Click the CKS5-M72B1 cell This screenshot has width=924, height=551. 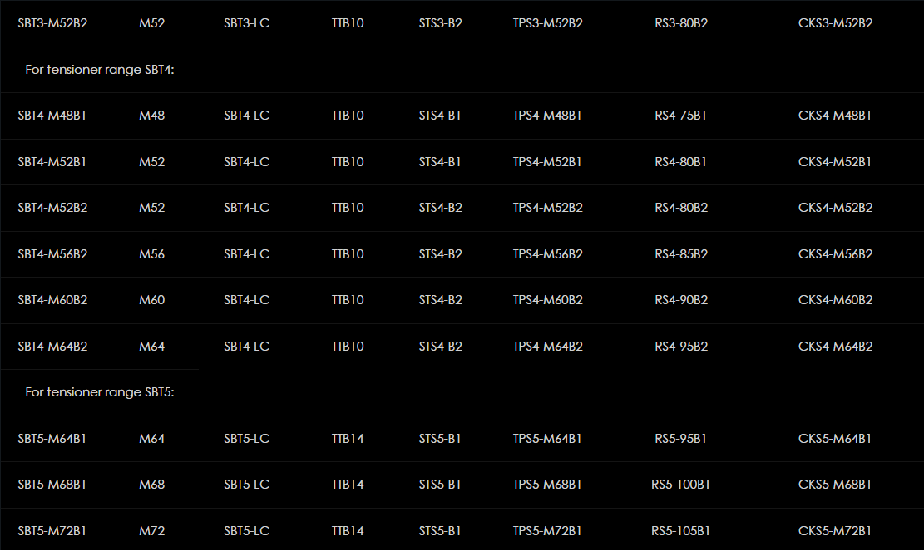pyautogui.click(x=835, y=531)
